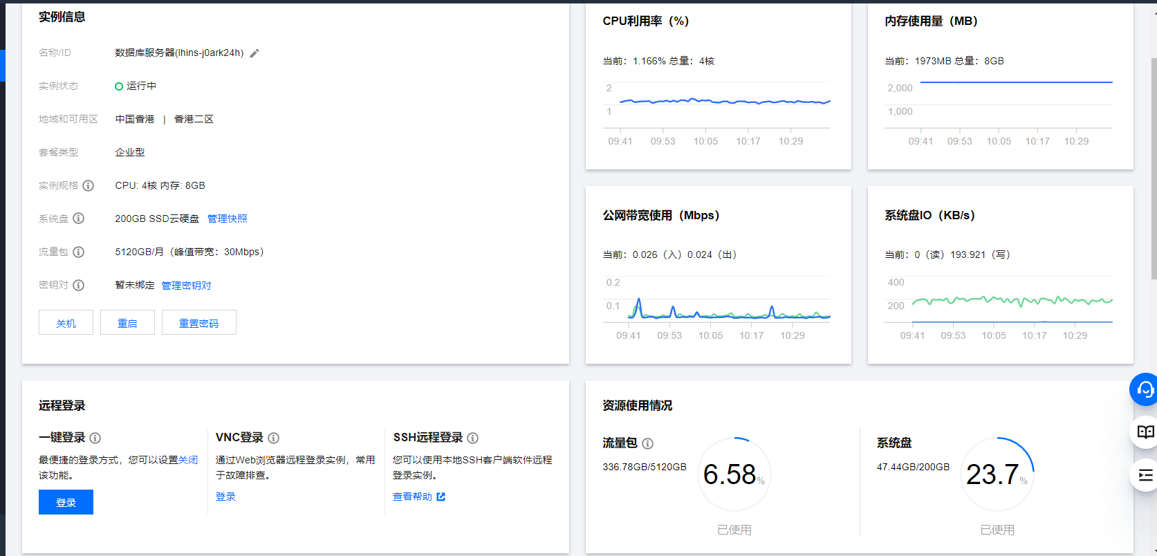Open the 查看帮助 SSH help link

point(412,497)
